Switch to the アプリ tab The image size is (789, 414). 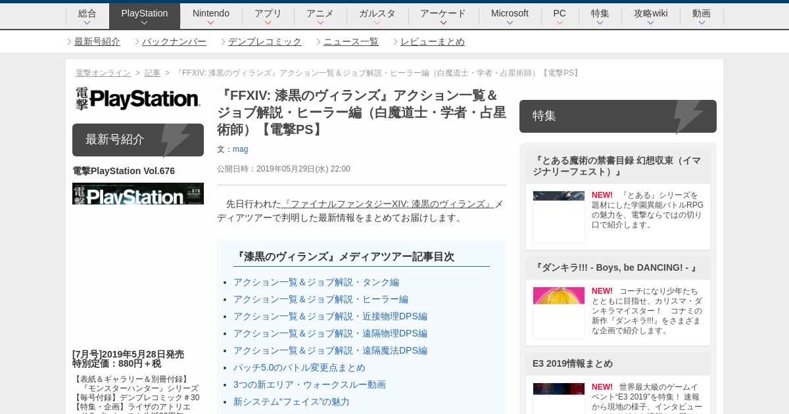[268, 16]
